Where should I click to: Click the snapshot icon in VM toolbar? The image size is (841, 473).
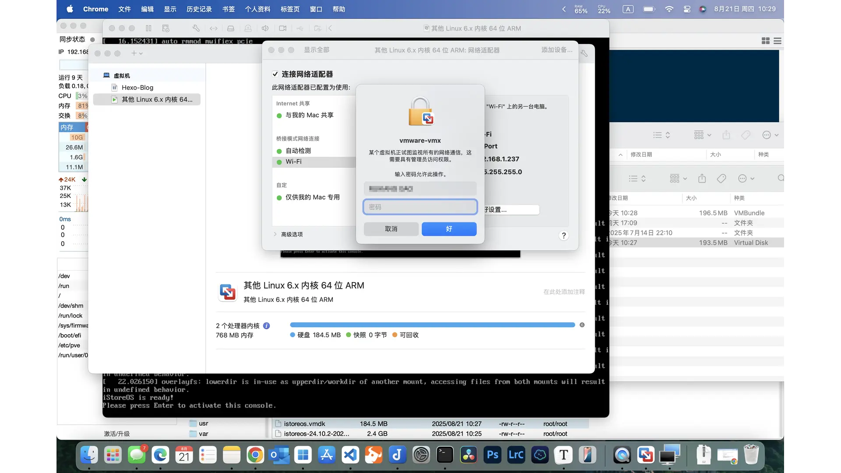(x=166, y=28)
